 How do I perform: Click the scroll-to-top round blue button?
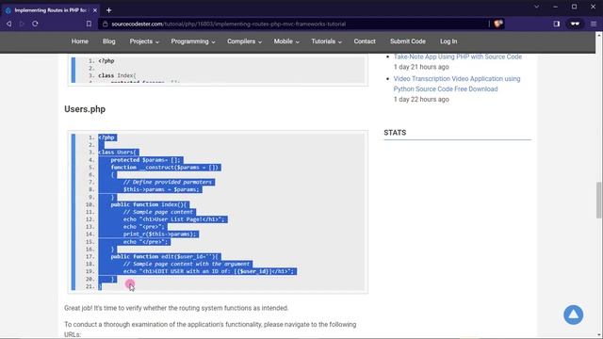(574, 315)
